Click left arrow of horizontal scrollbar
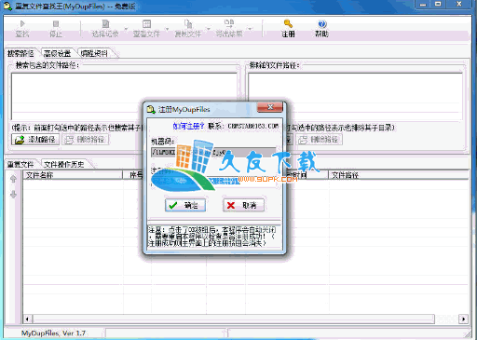The image size is (477, 340). click(x=27, y=319)
